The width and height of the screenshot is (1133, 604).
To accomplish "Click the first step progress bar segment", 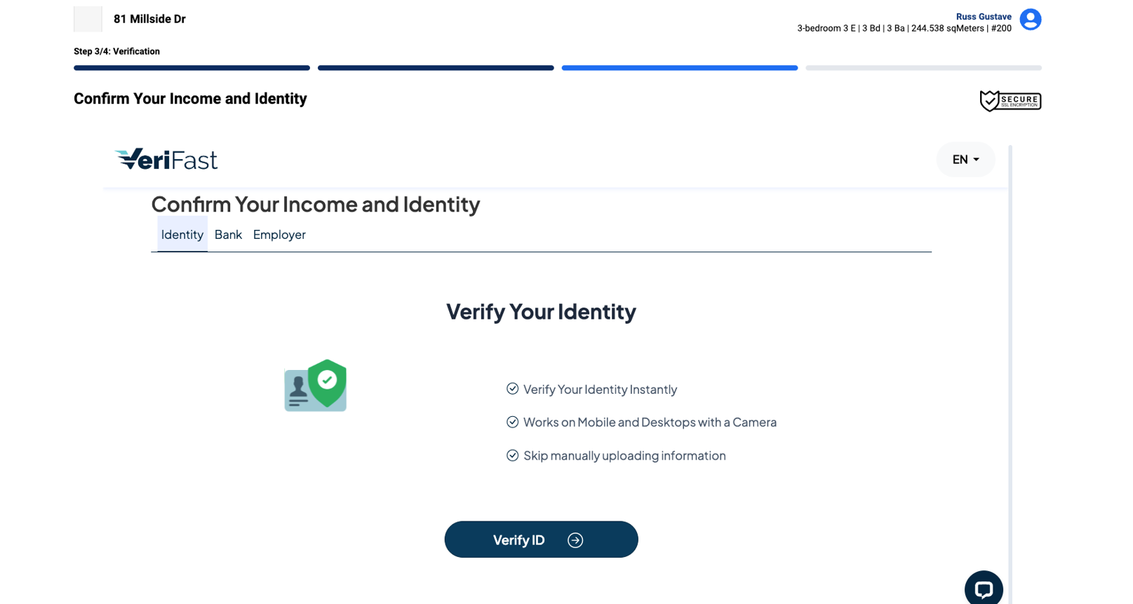I will click(x=192, y=68).
